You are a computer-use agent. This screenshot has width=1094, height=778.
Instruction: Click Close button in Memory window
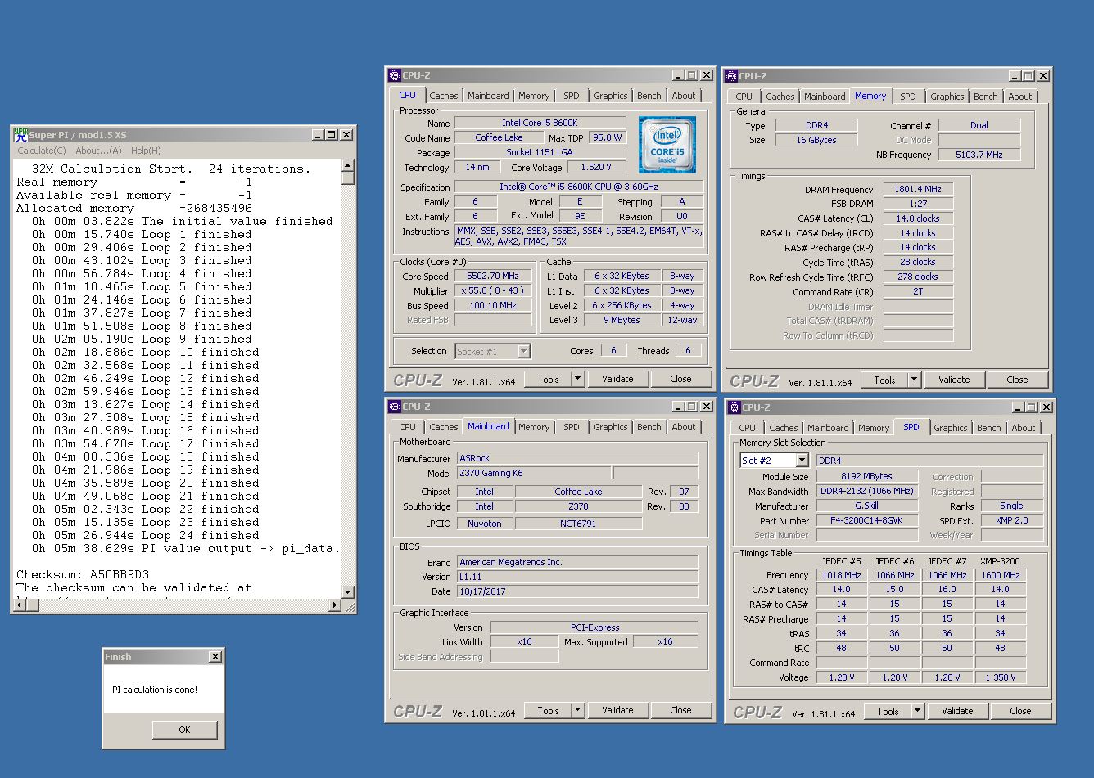(1017, 380)
